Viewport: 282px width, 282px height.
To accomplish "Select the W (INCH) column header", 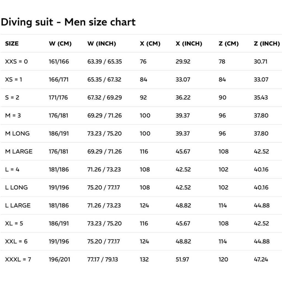I will 102,44.
